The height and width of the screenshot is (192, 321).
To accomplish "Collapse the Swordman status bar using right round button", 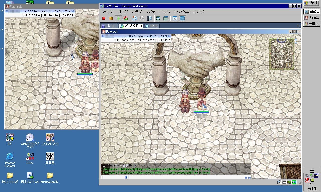I will pos(73,11).
